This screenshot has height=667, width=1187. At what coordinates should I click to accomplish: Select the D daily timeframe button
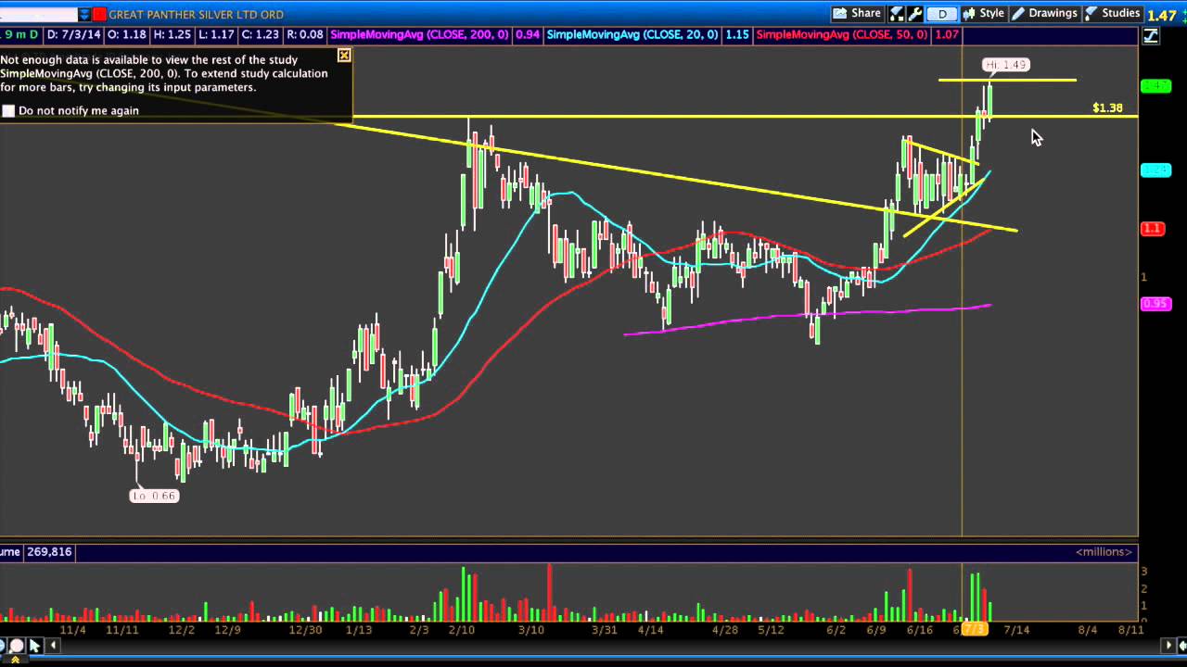942,13
